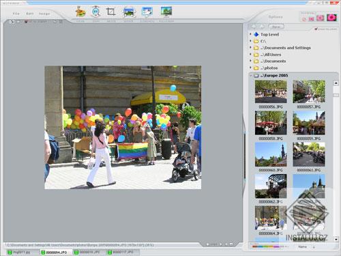Choose the medium pink flower thumbnail size
The image size is (341, 256).
point(320,18)
